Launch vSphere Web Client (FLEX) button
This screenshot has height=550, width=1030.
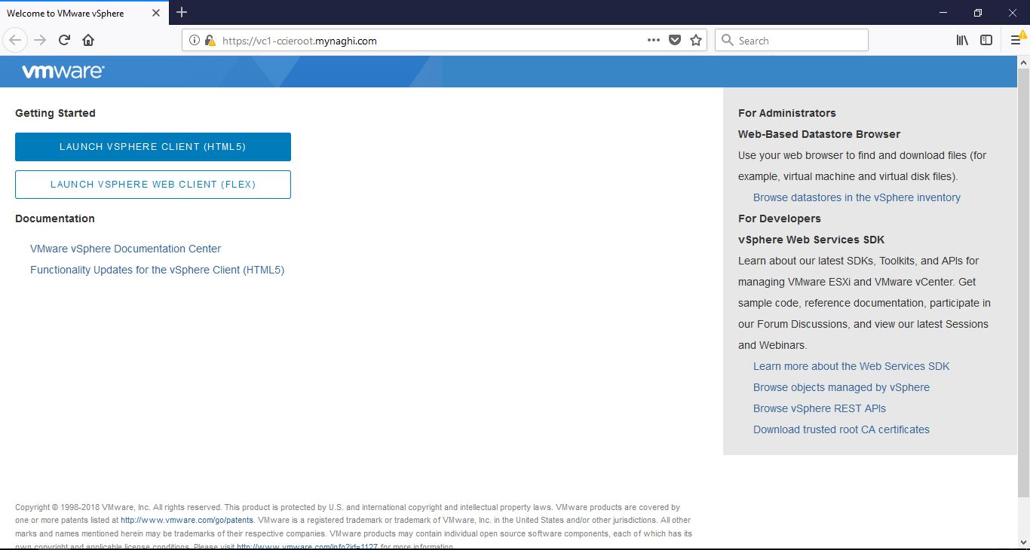[153, 185]
